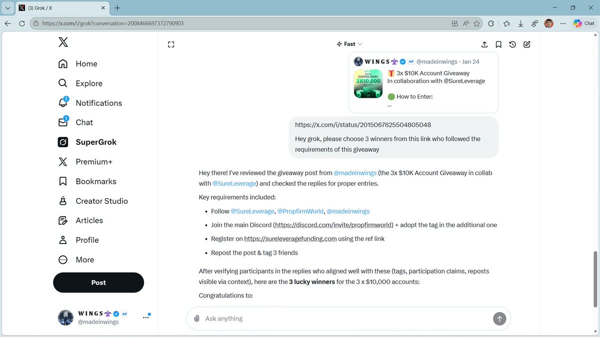
Task: Share the current Grok conversation
Action: (x=484, y=44)
